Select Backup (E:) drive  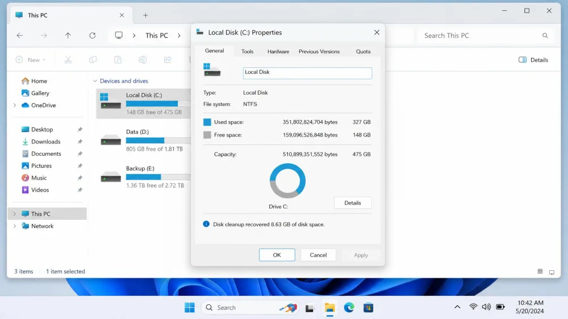coord(144,177)
